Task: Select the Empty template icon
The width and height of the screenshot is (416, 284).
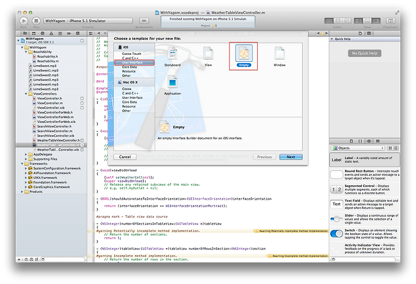Action: click(x=244, y=53)
